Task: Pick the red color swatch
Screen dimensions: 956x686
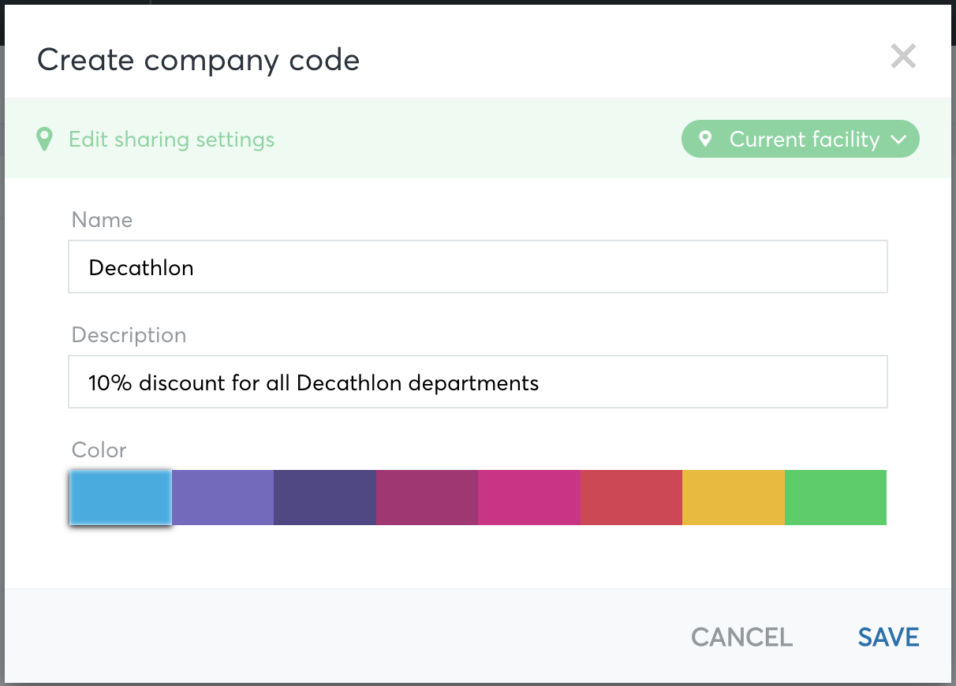Action: 631,498
